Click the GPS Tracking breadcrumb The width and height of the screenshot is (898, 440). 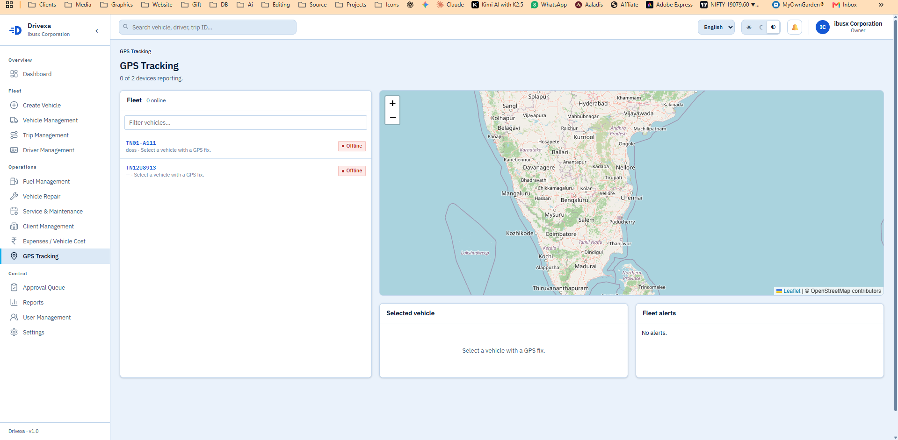click(x=135, y=51)
